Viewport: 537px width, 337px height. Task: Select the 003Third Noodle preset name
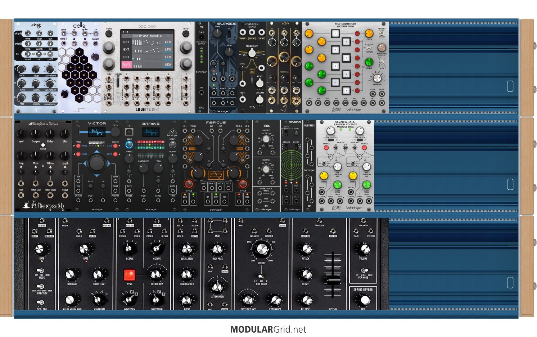[147, 36]
